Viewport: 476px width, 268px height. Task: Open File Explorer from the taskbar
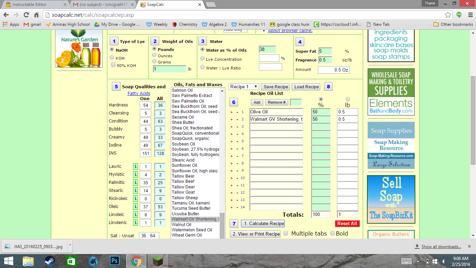28,261
